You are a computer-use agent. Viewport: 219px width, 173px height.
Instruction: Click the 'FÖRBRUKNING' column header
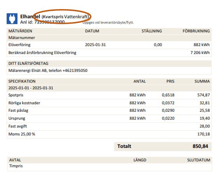196,31
